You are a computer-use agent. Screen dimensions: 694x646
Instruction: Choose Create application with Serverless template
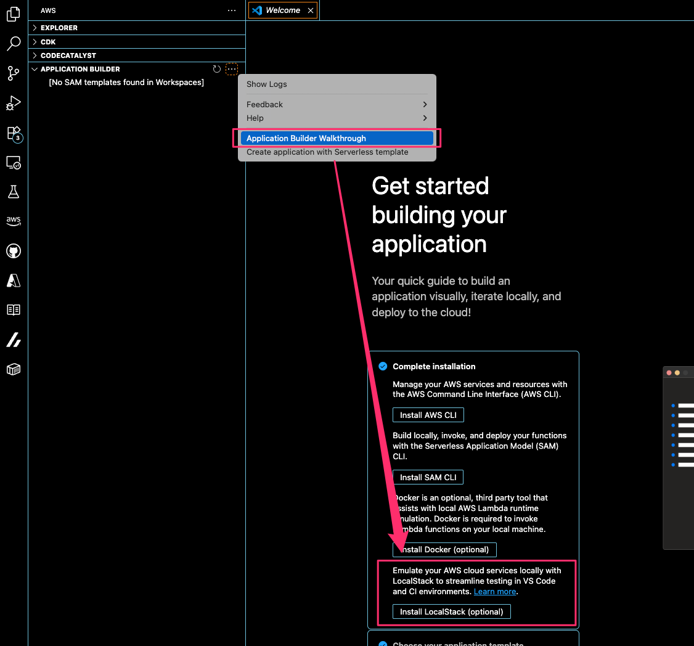click(337, 152)
